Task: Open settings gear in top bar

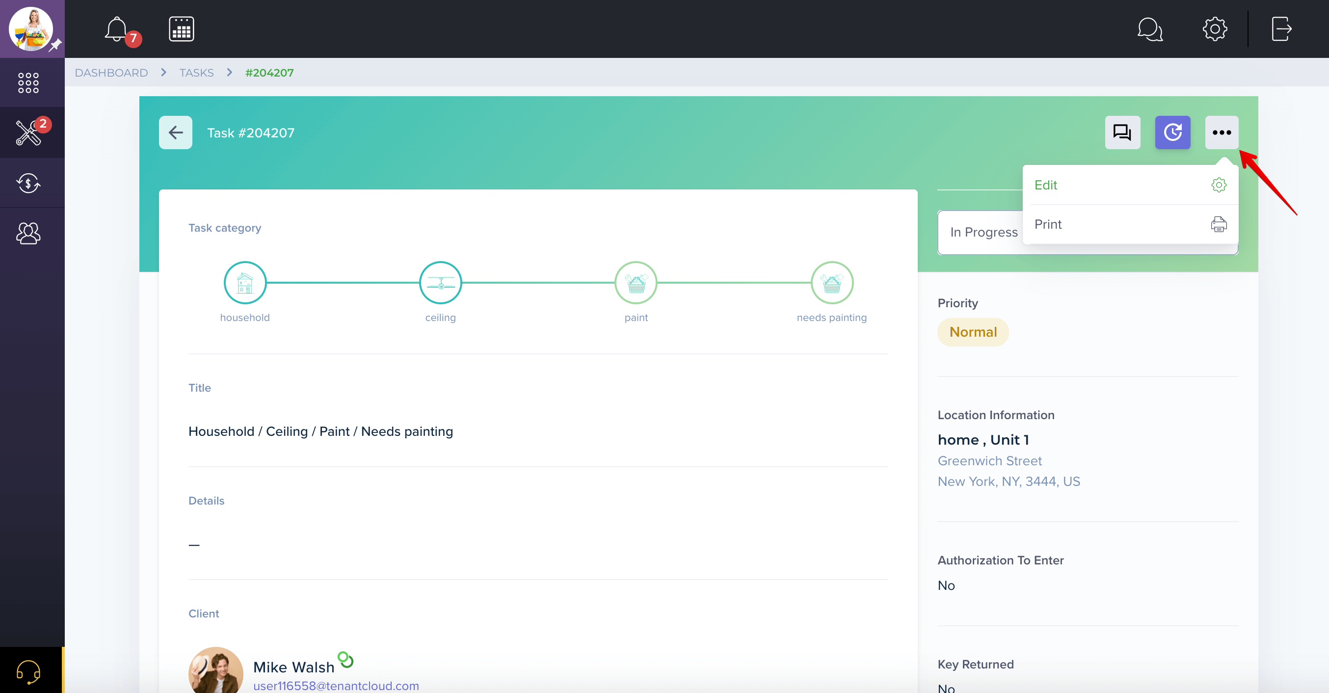Action: pos(1215,29)
